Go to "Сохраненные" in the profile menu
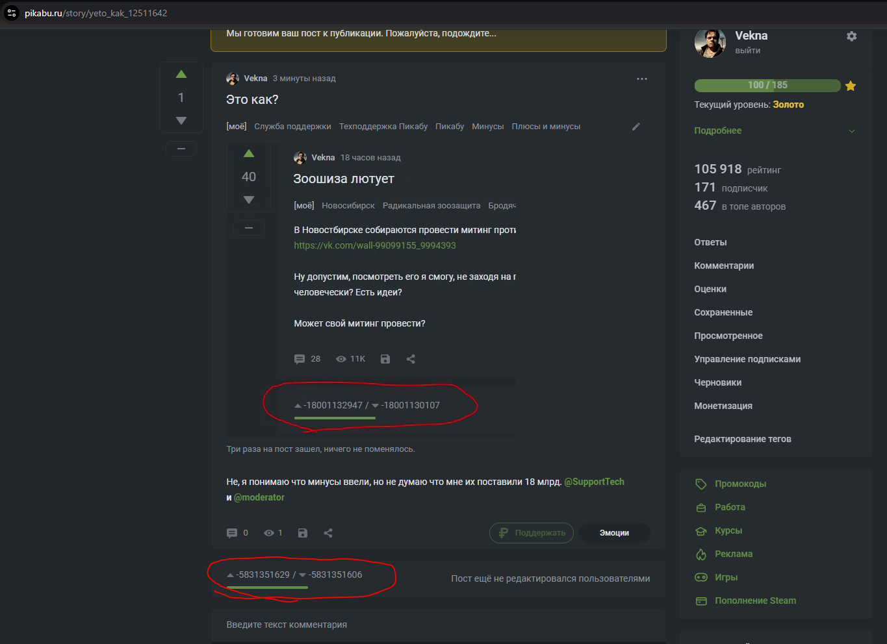 723,312
